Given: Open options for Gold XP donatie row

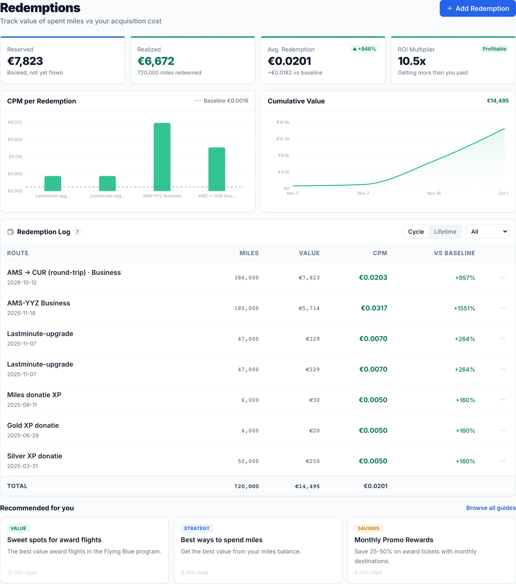Looking at the screenshot, I should tap(503, 430).
